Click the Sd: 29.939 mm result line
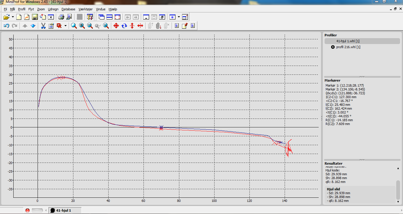This screenshot has height=214, width=403. click(336, 174)
